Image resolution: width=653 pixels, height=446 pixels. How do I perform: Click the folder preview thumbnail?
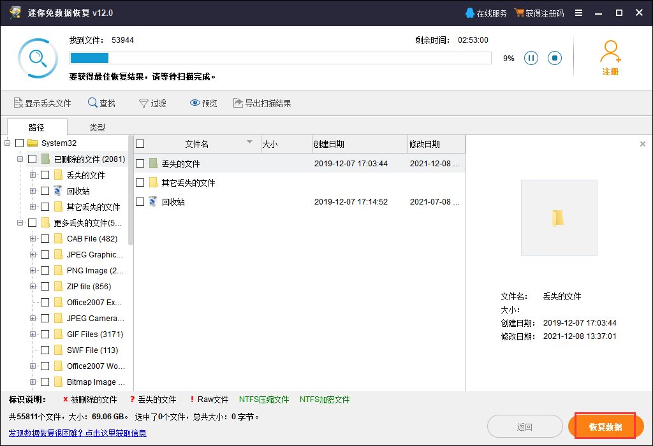pyautogui.click(x=559, y=218)
